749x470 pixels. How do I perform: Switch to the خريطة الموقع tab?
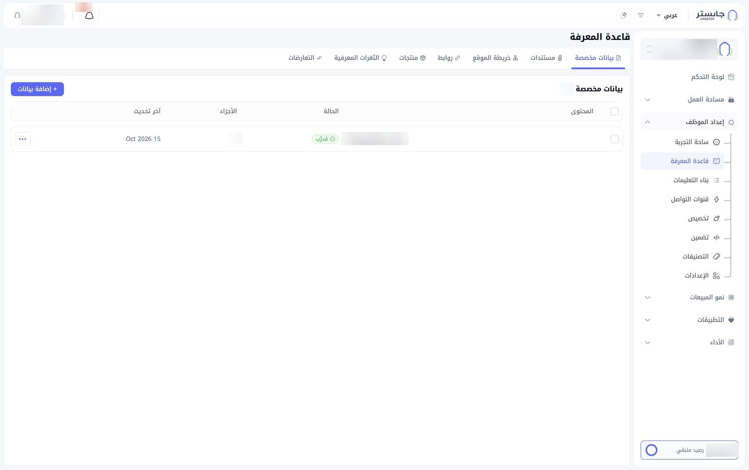click(495, 58)
